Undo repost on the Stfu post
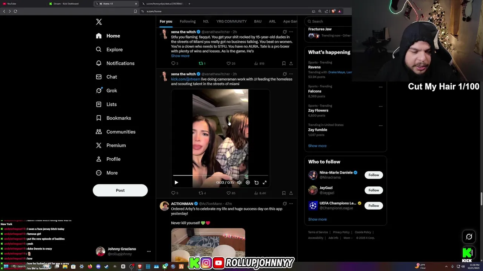483x271 pixels. pos(202,64)
